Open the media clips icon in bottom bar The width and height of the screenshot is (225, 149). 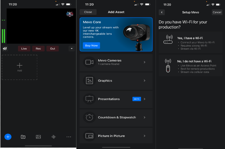click(23, 137)
